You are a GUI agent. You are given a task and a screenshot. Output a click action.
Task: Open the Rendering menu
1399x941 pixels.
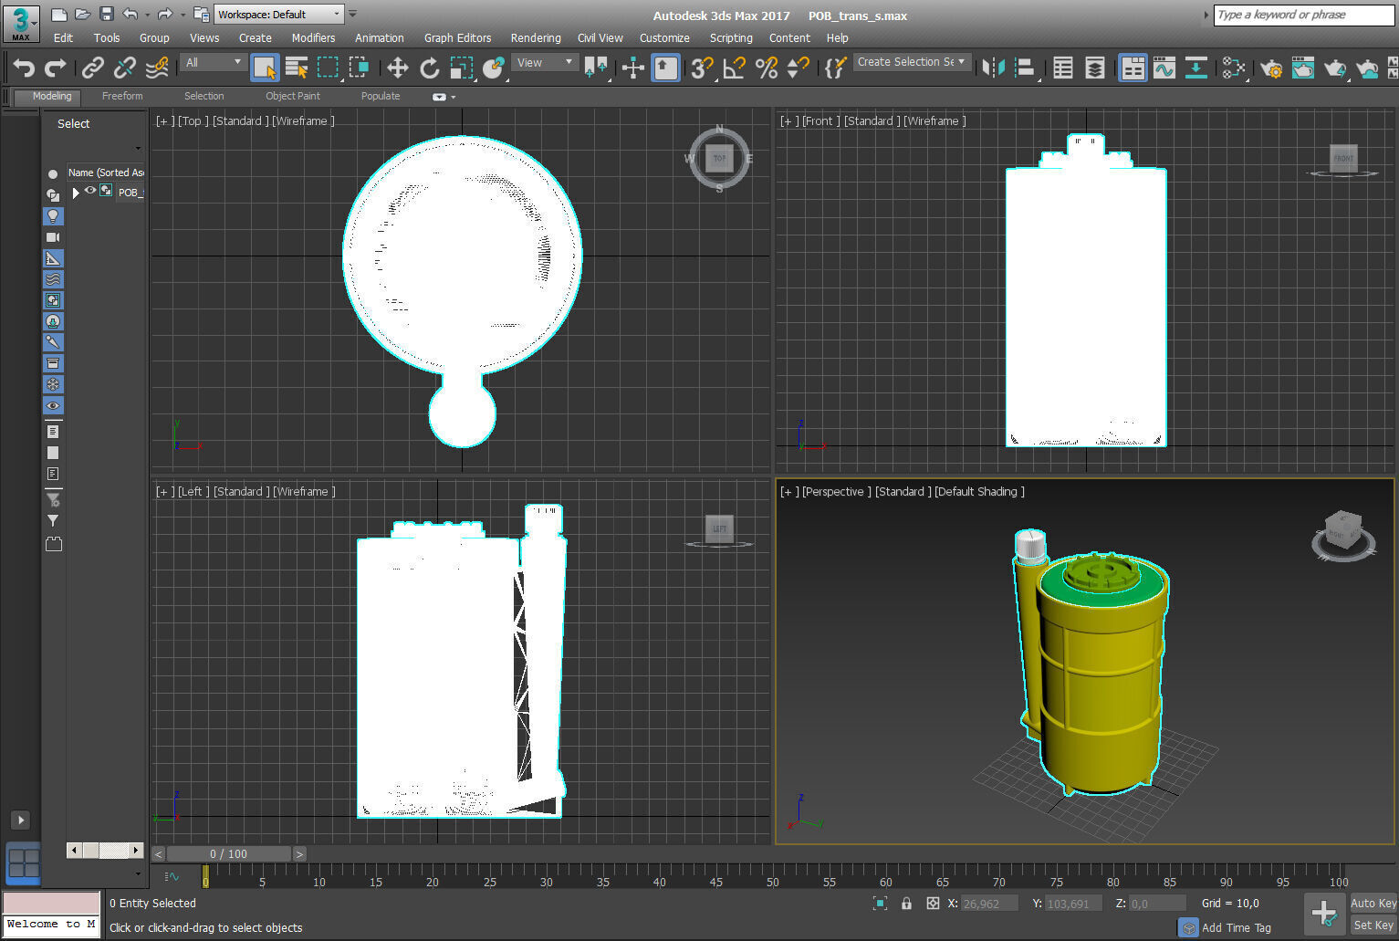(536, 38)
